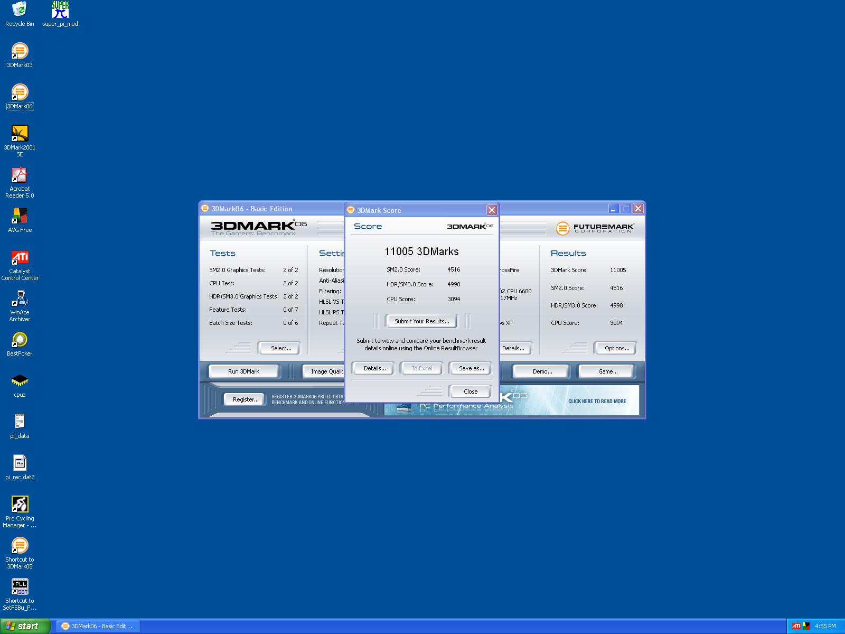
Task: Select the Pro Cycling Manager icon
Action: coord(20,511)
